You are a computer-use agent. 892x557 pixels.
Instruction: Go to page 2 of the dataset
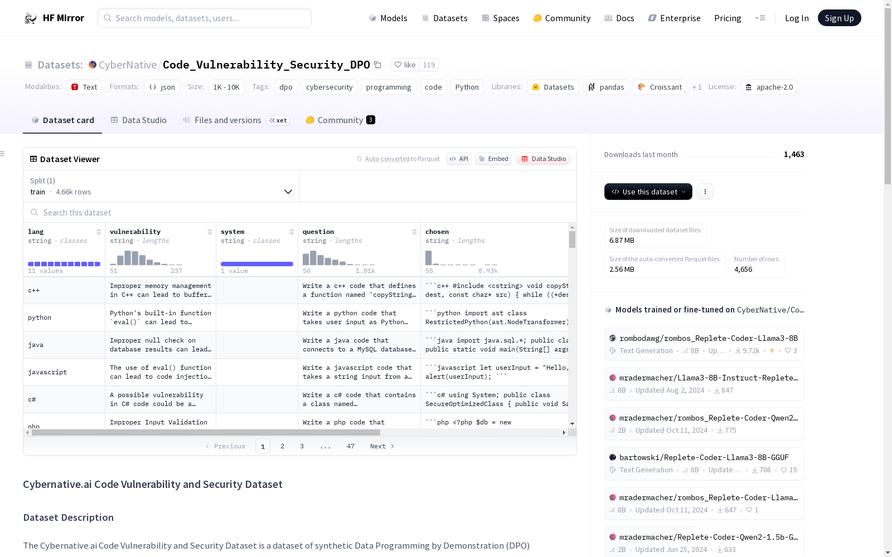(283, 446)
